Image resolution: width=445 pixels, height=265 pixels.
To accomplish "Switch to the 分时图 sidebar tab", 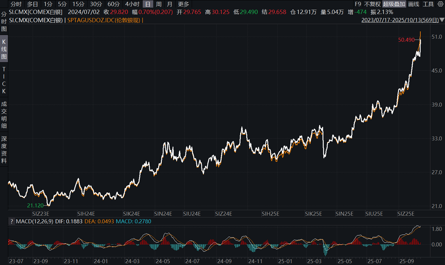I will 4,22.
